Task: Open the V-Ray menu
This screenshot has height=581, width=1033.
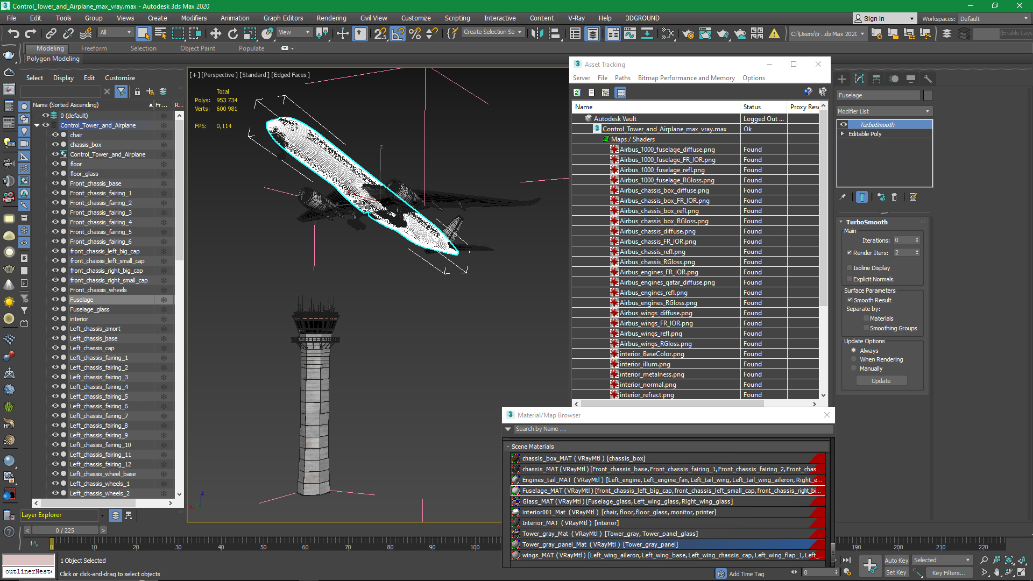Action: tap(576, 18)
